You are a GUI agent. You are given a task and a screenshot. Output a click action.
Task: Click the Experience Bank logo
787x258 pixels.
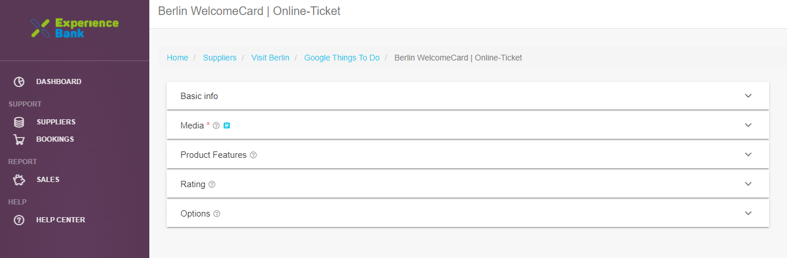pyautogui.click(x=74, y=28)
